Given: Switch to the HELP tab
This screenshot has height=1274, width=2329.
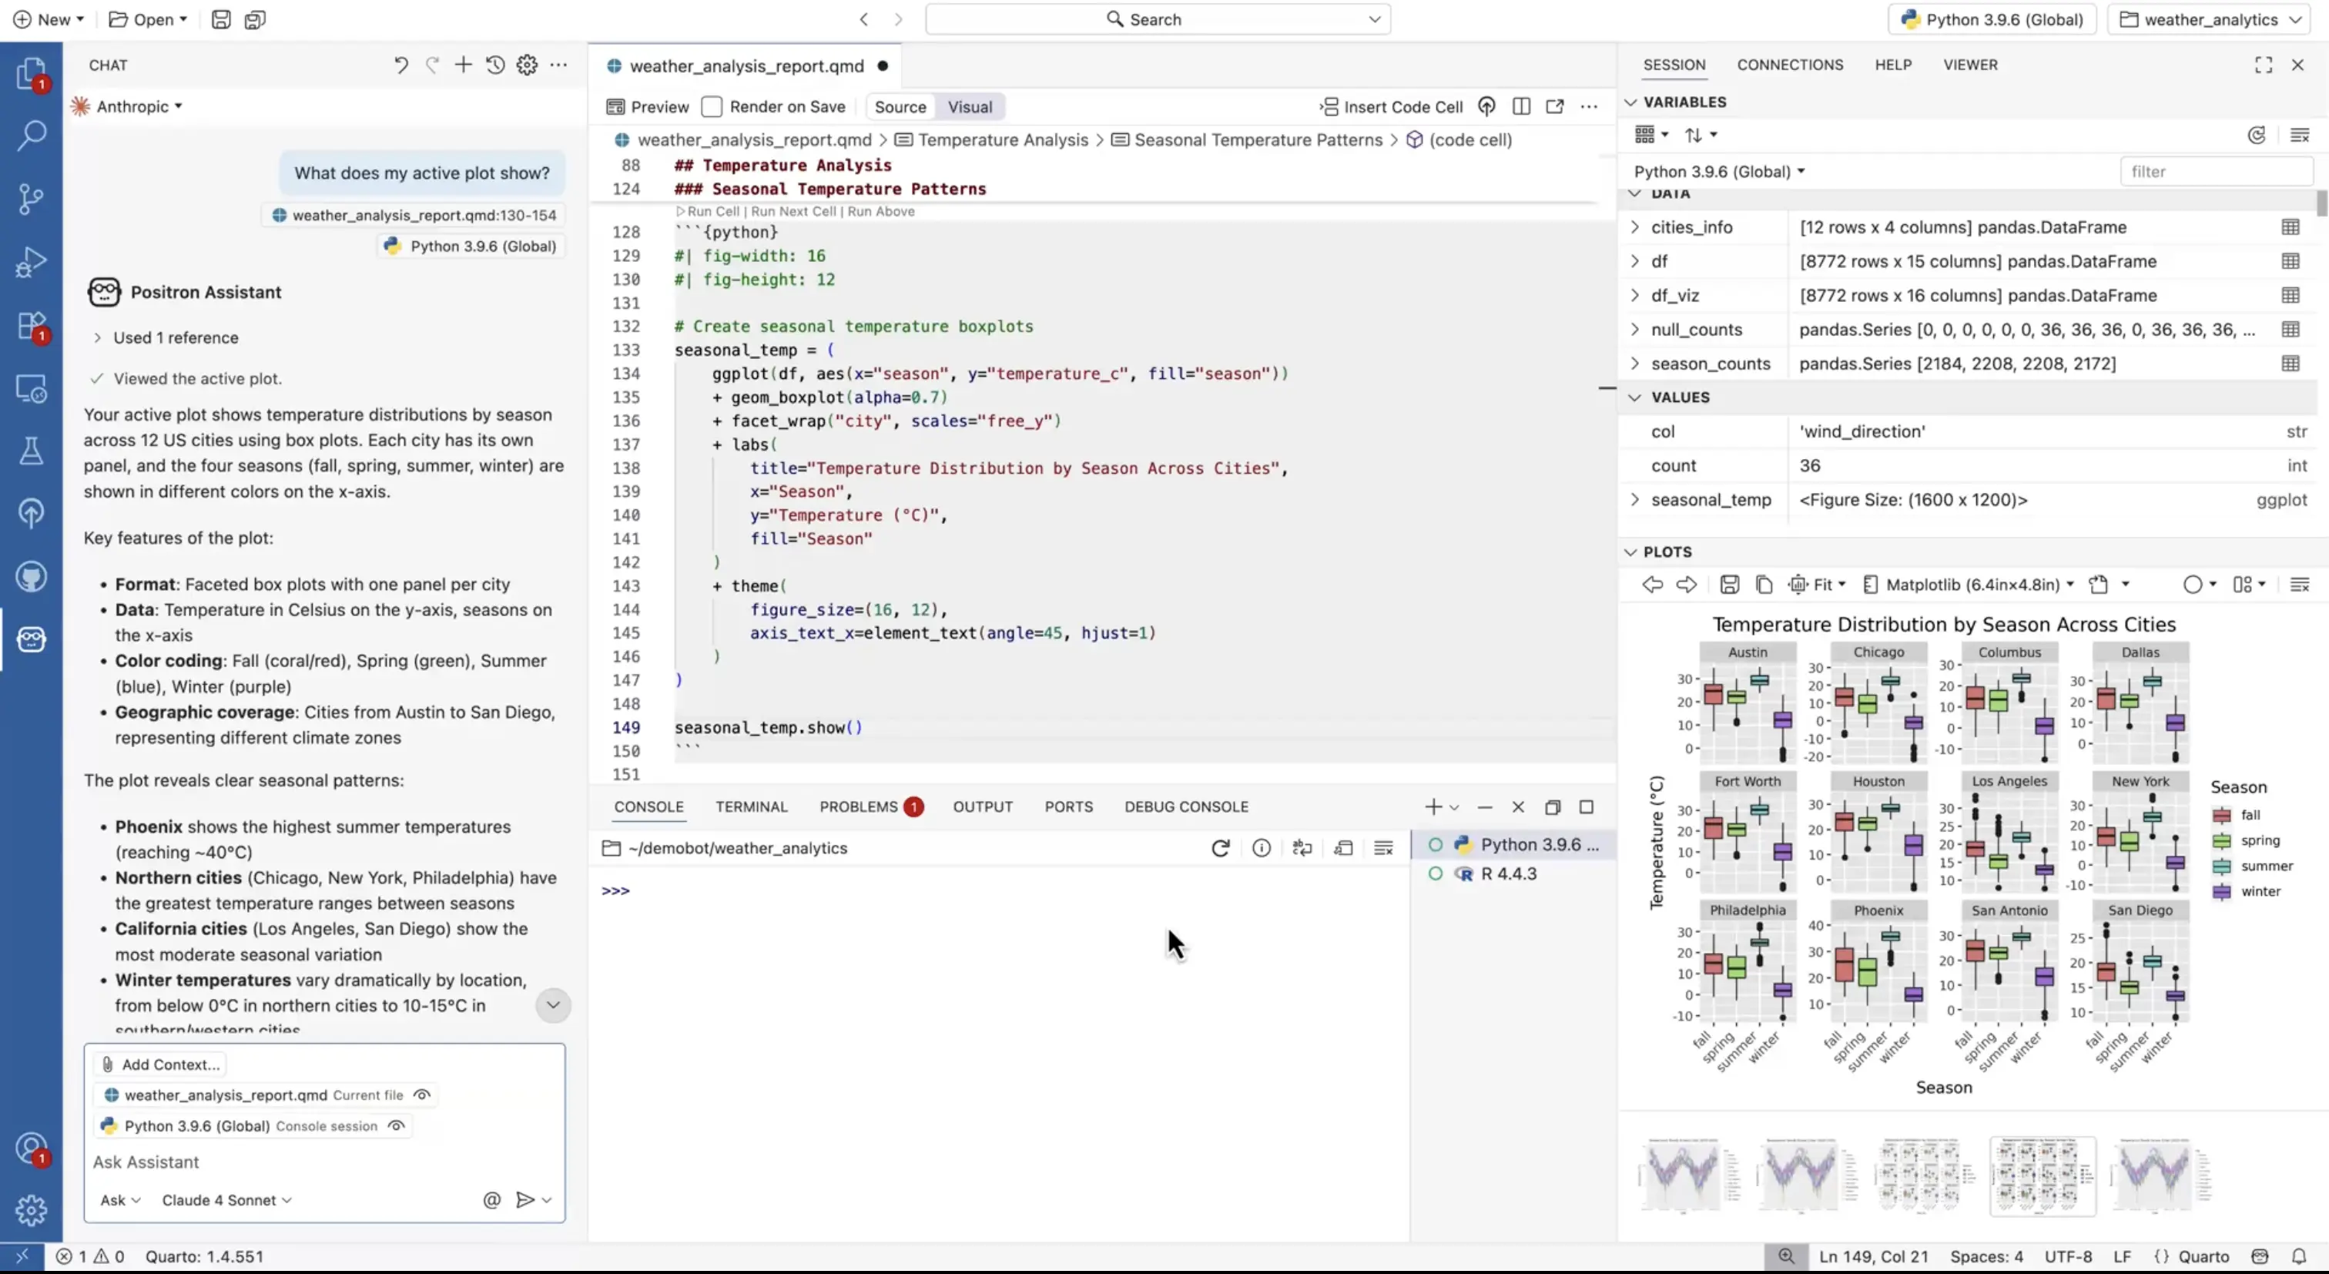Looking at the screenshot, I should 1892,65.
